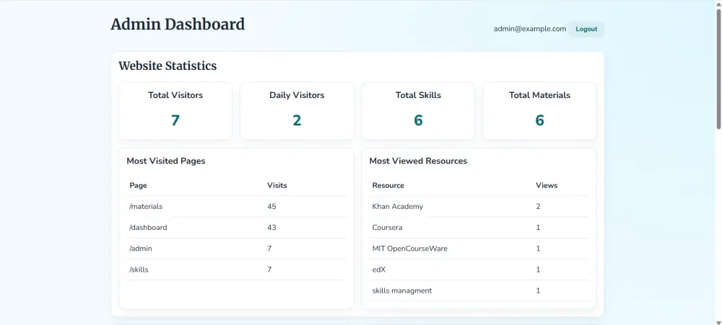The width and height of the screenshot is (722, 325).
Task: Select the Daily Visitors stat card
Action: tap(297, 110)
